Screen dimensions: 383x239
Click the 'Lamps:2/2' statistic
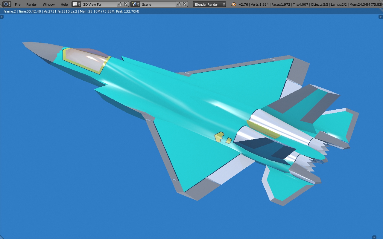(x=339, y=4)
